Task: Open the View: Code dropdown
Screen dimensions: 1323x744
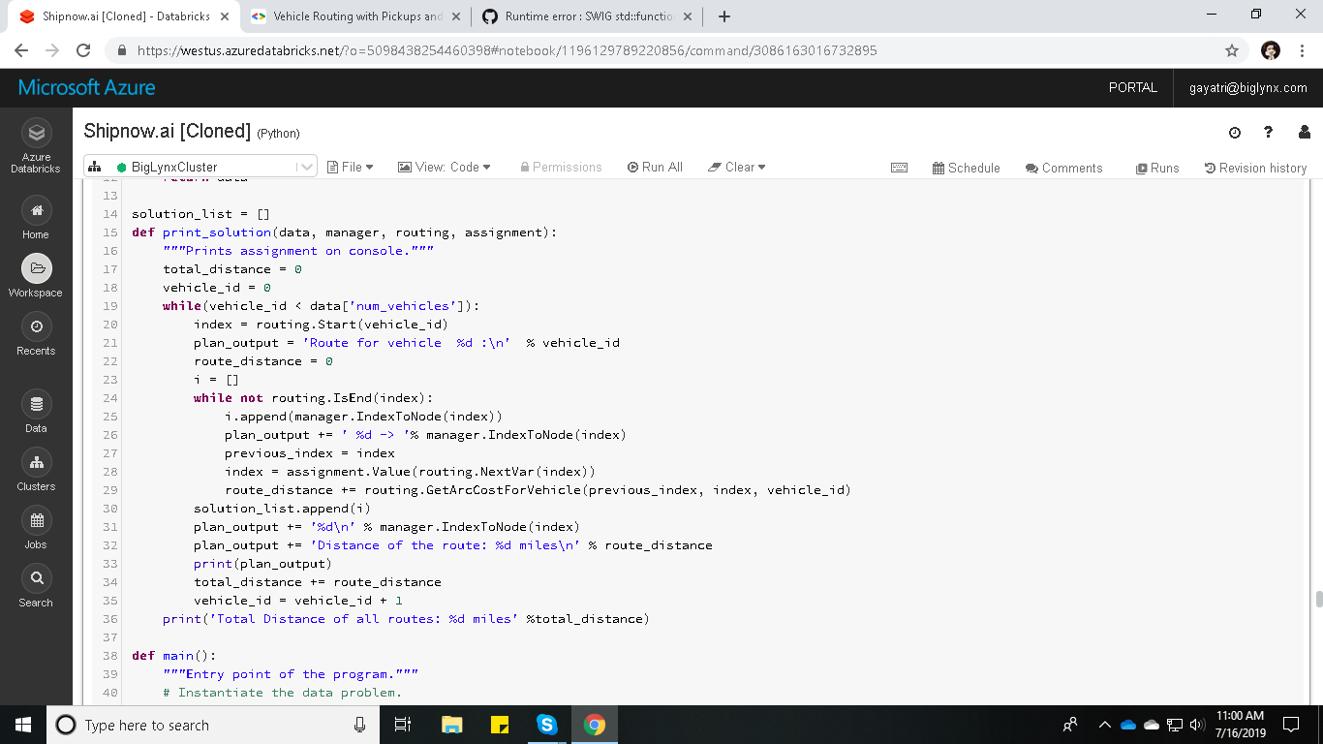Action: click(444, 167)
